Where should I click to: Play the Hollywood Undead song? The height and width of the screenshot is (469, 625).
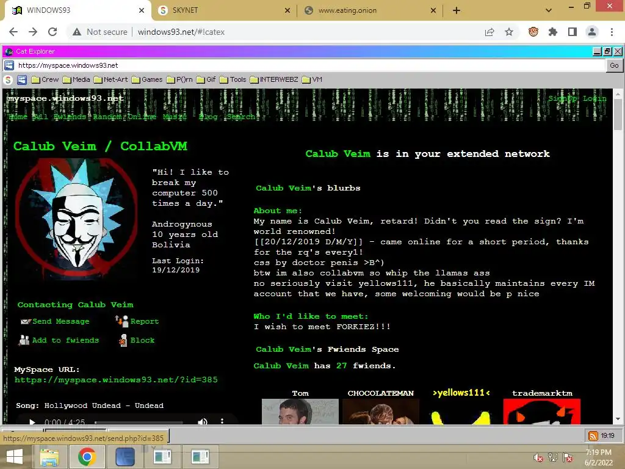point(32,421)
